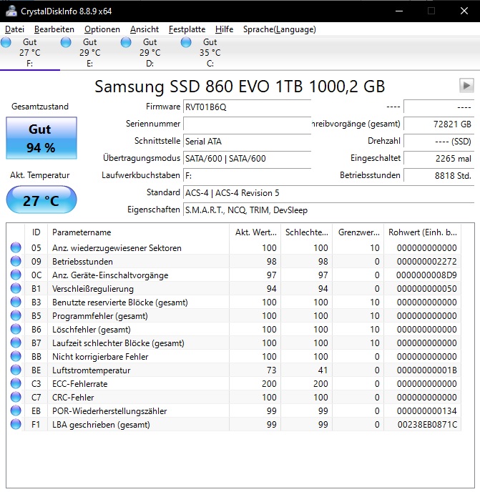Click raw value 000000002272

426,262
